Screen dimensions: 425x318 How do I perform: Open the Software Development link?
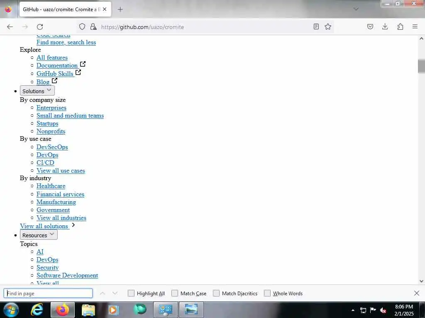[67, 275]
